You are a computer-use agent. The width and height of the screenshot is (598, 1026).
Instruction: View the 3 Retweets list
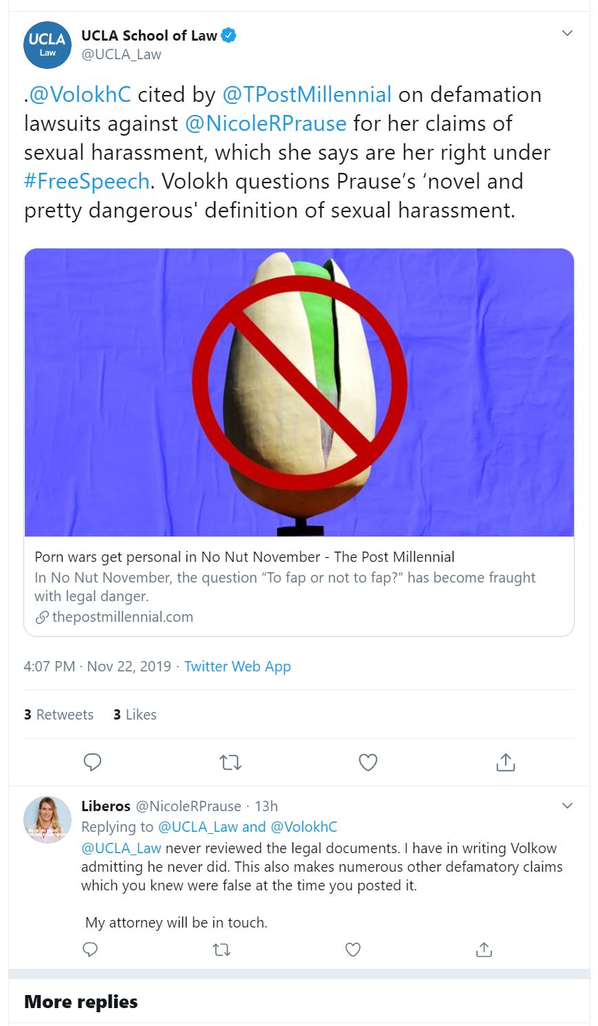[x=58, y=715]
